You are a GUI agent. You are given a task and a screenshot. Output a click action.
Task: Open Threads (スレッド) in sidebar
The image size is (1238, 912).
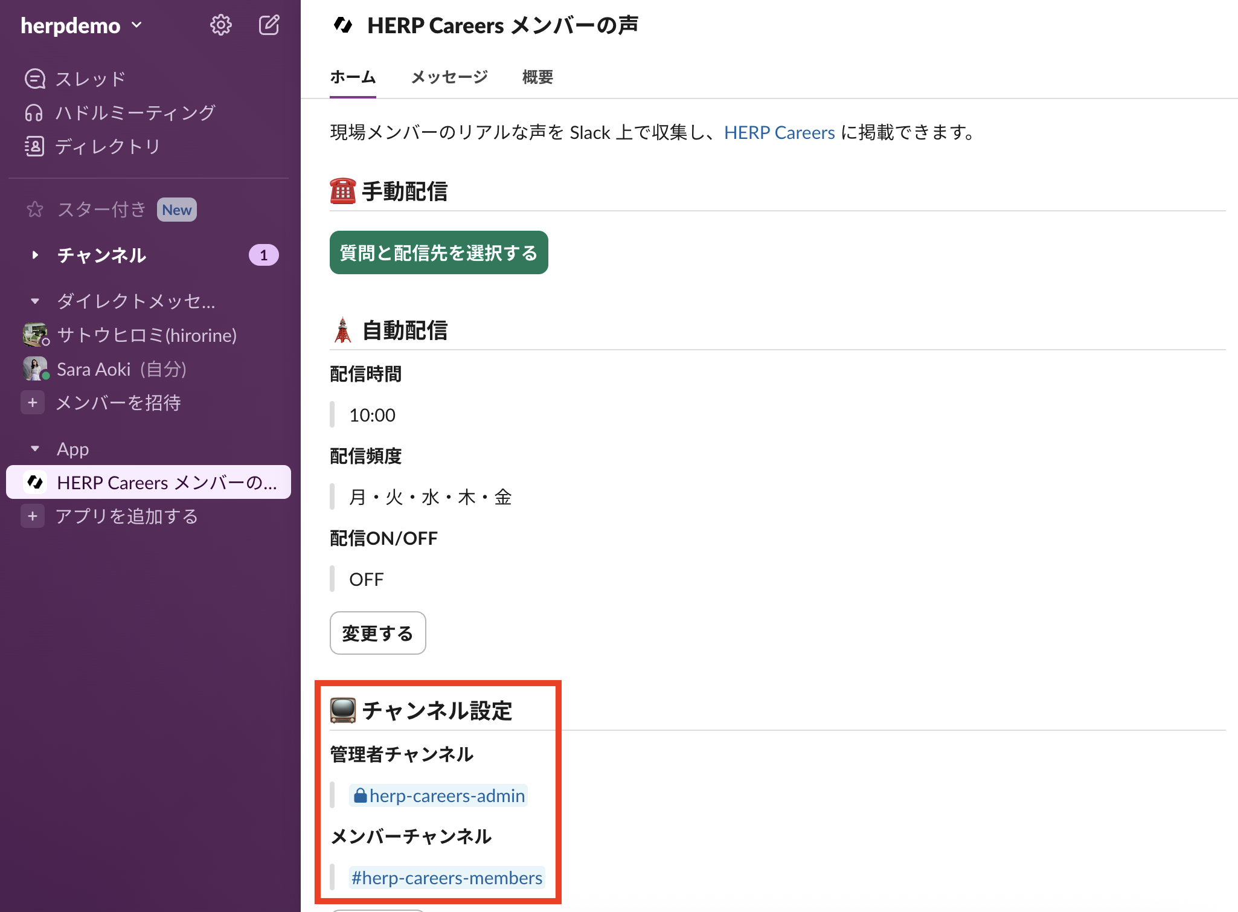tap(90, 79)
